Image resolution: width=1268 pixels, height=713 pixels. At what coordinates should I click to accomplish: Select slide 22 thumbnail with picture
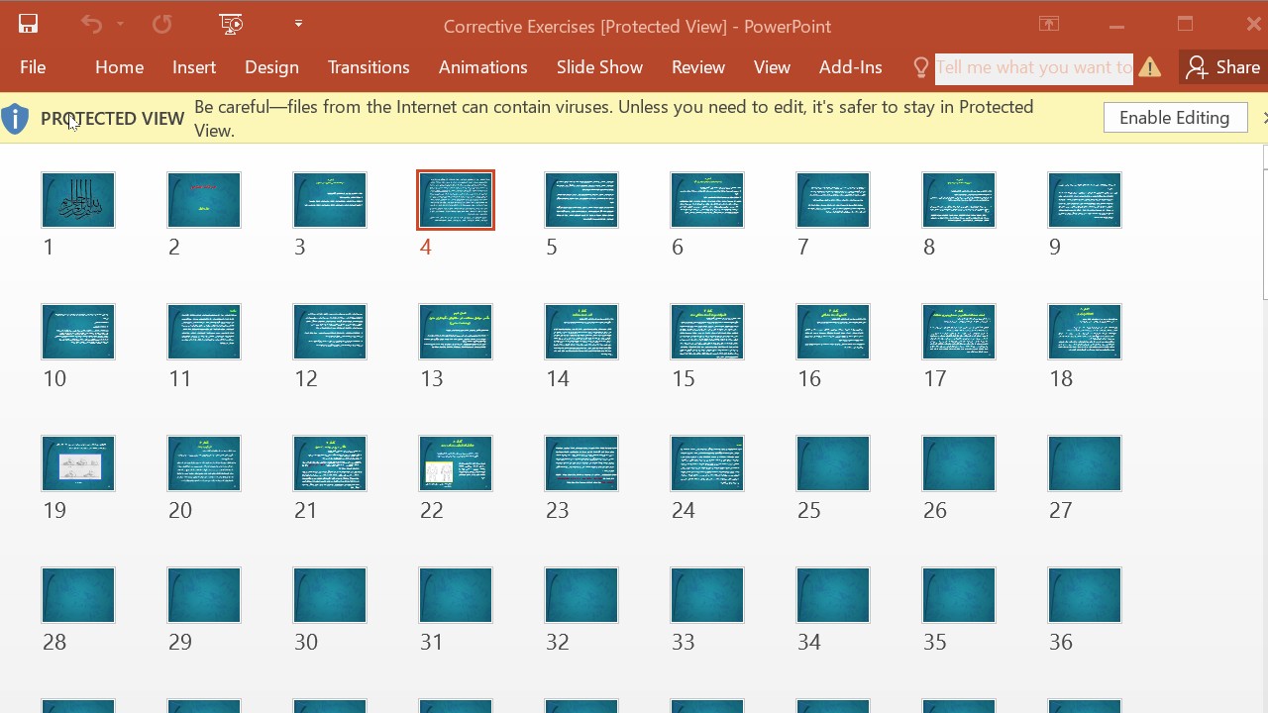coord(456,463)
